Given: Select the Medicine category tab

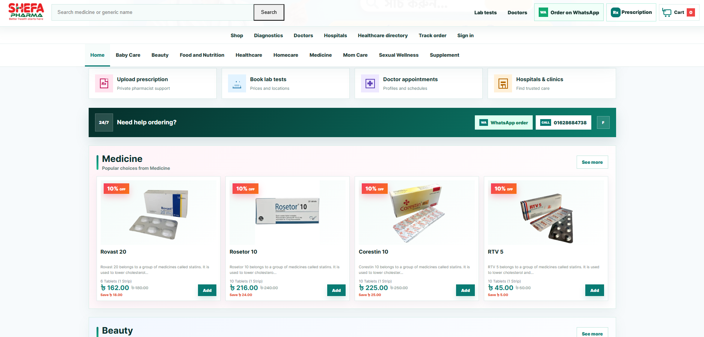Looking at the screenshot, I should click(320, 55).
